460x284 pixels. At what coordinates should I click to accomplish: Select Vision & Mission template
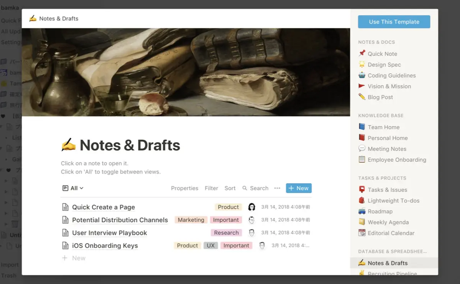(389, 86)
